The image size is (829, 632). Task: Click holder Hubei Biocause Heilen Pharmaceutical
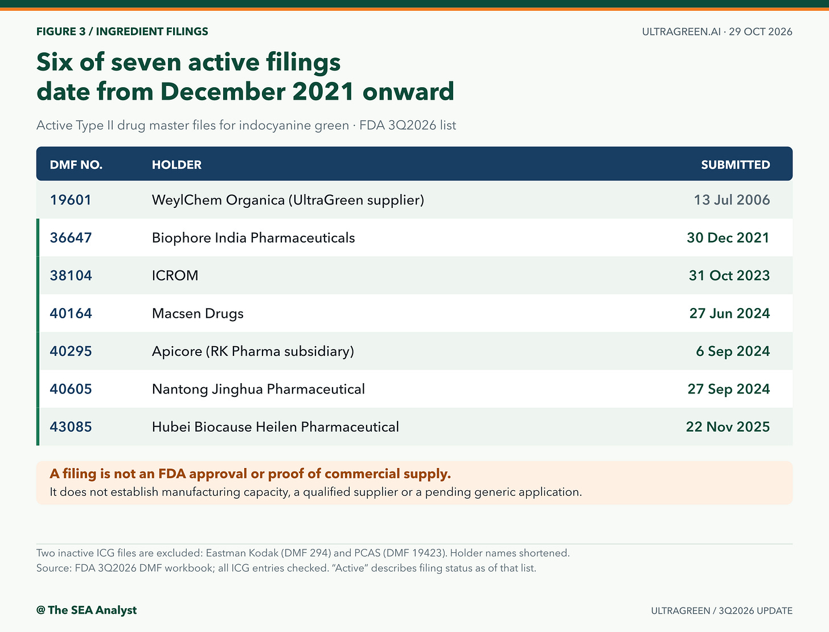pos(276,427)
